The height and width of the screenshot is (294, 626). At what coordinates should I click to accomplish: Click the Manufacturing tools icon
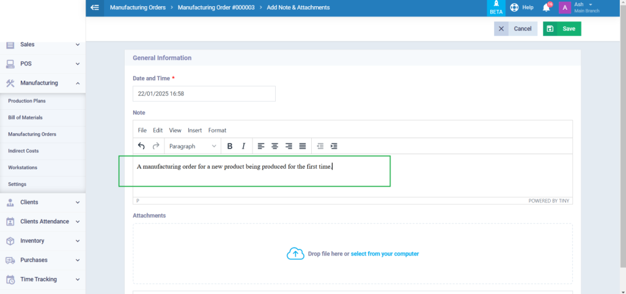10,83
